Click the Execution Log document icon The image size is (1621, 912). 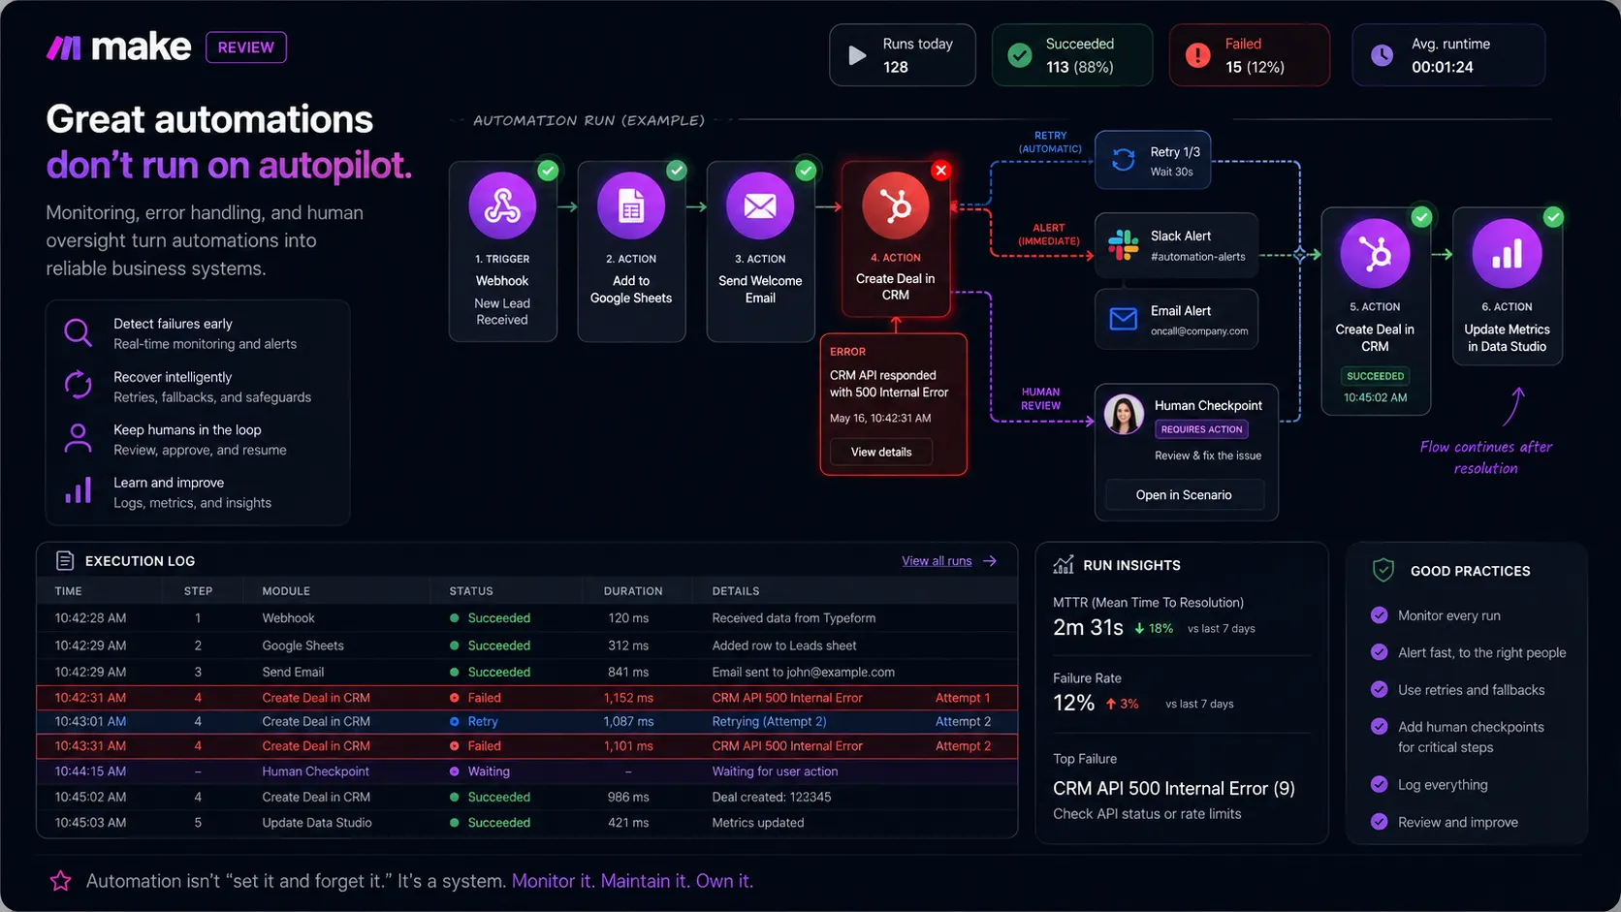[x=65, y=560]
